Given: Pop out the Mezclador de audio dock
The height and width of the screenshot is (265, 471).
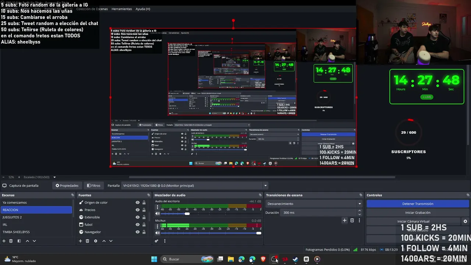Looking at the screenshot, I should [260, 195].
